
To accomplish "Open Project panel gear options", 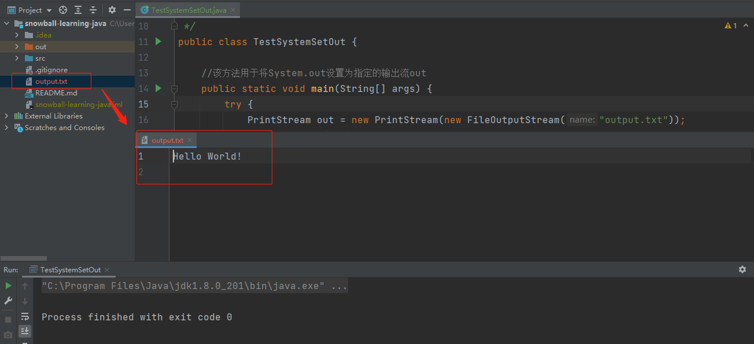I will (x=112, y=10).
